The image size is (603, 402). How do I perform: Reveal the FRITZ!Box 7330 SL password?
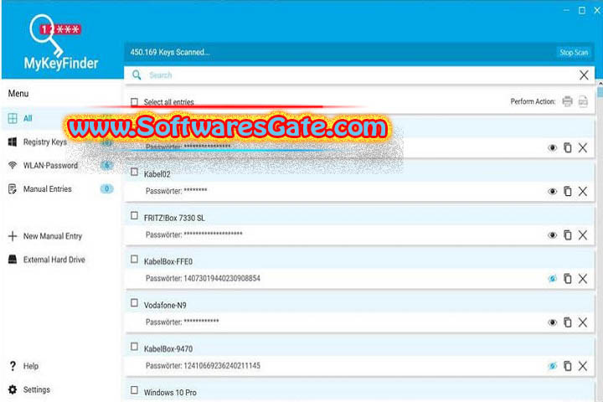pos(552,235)
